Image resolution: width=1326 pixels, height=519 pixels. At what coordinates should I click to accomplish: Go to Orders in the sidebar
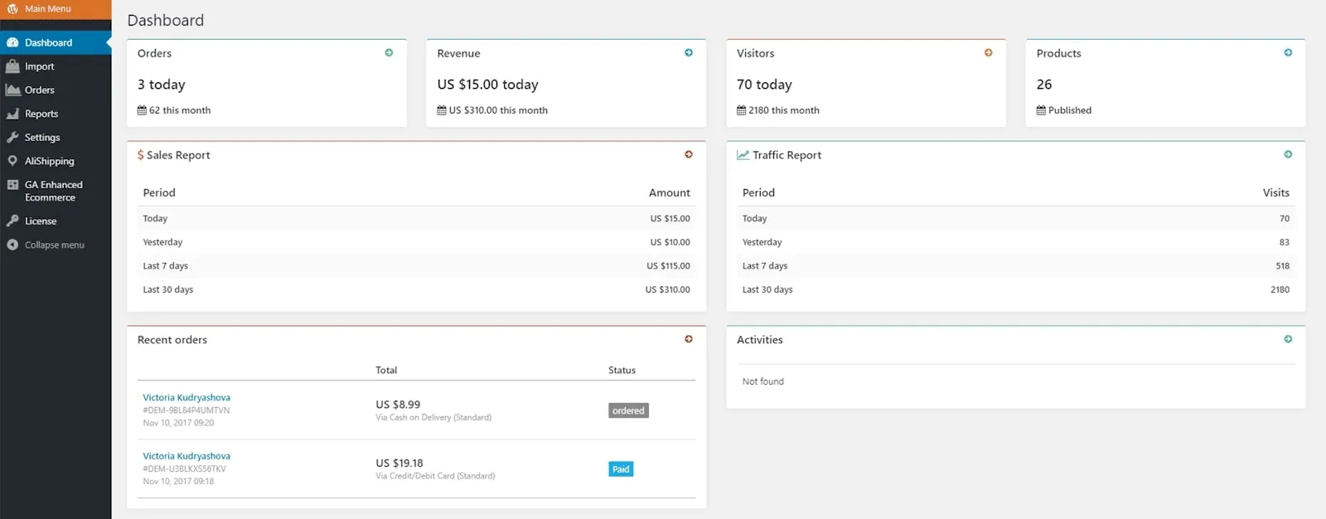(56, 90)
